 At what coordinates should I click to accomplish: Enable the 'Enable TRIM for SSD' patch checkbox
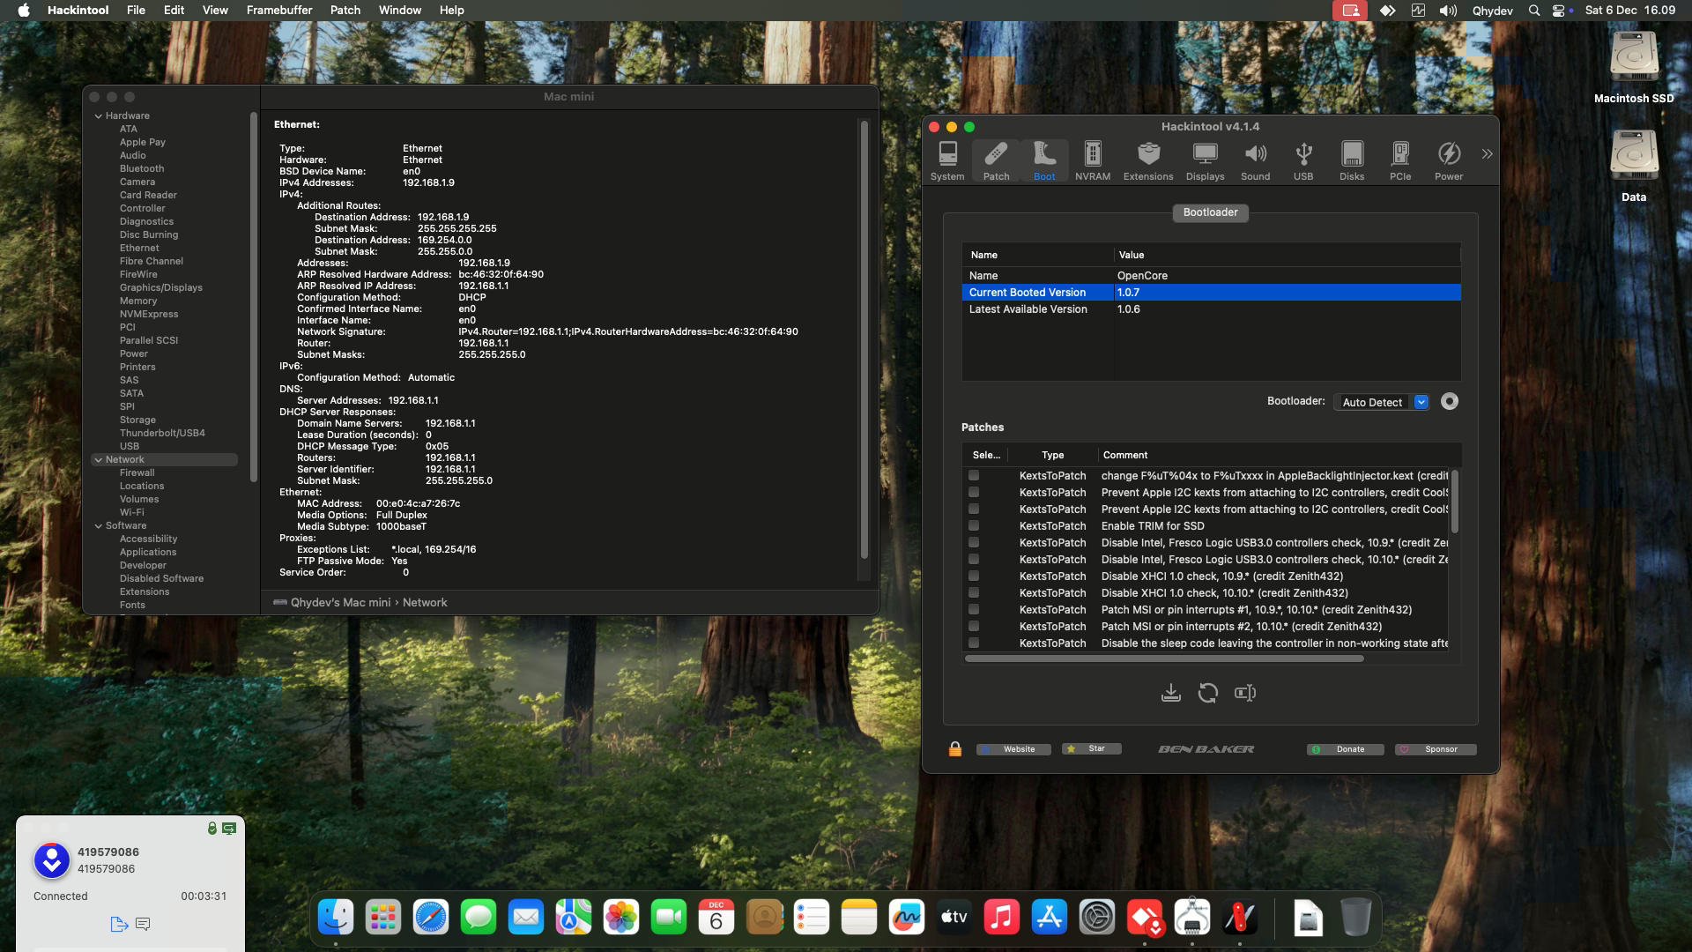(973, 525)
